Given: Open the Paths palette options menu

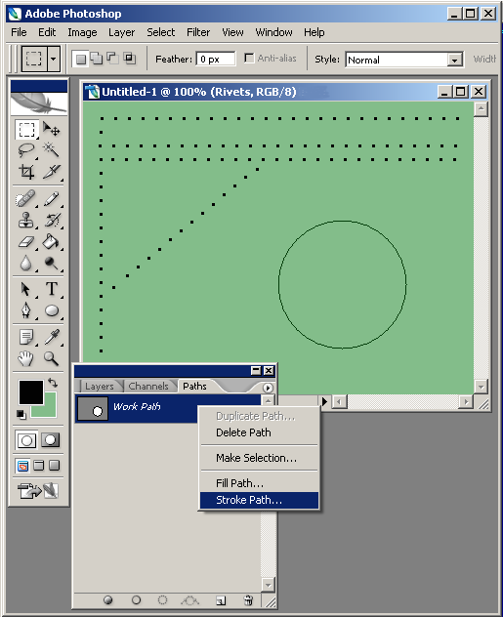Looking at the screenshot, I should point(268,388).
